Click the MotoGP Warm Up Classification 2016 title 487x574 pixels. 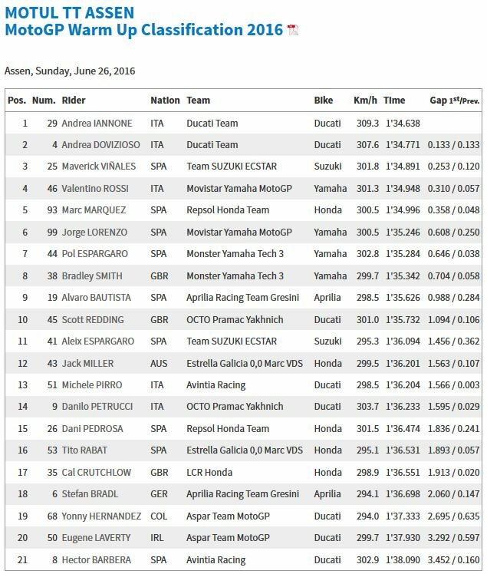pyautogui.click(x=144, y=30)
